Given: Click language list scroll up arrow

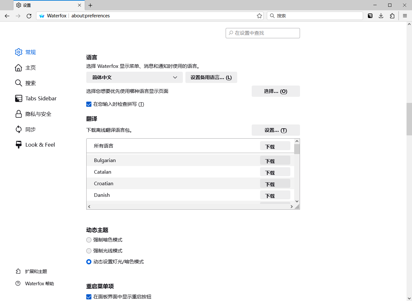Looking at the screenshot, I should [297, 141].
